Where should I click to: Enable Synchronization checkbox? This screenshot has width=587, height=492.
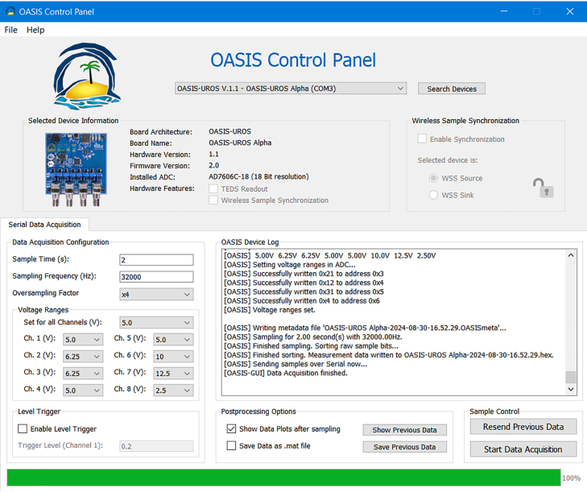click(x=422, y=139)
